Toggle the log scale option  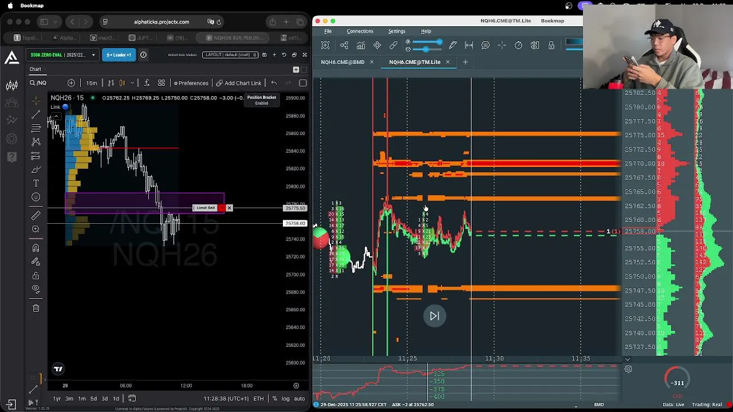[x=285, y=398]
